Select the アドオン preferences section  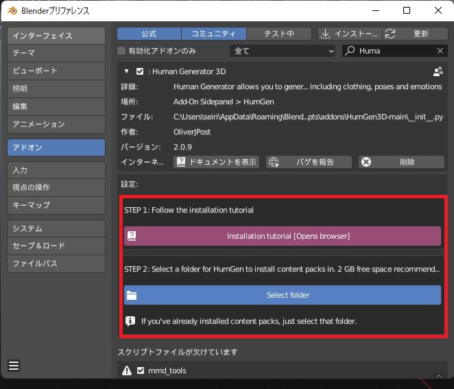pos(56,148)
